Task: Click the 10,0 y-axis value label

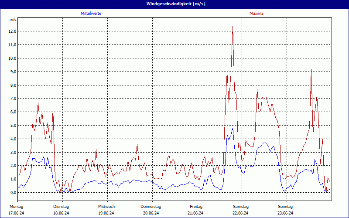Action: coord(12,58)
